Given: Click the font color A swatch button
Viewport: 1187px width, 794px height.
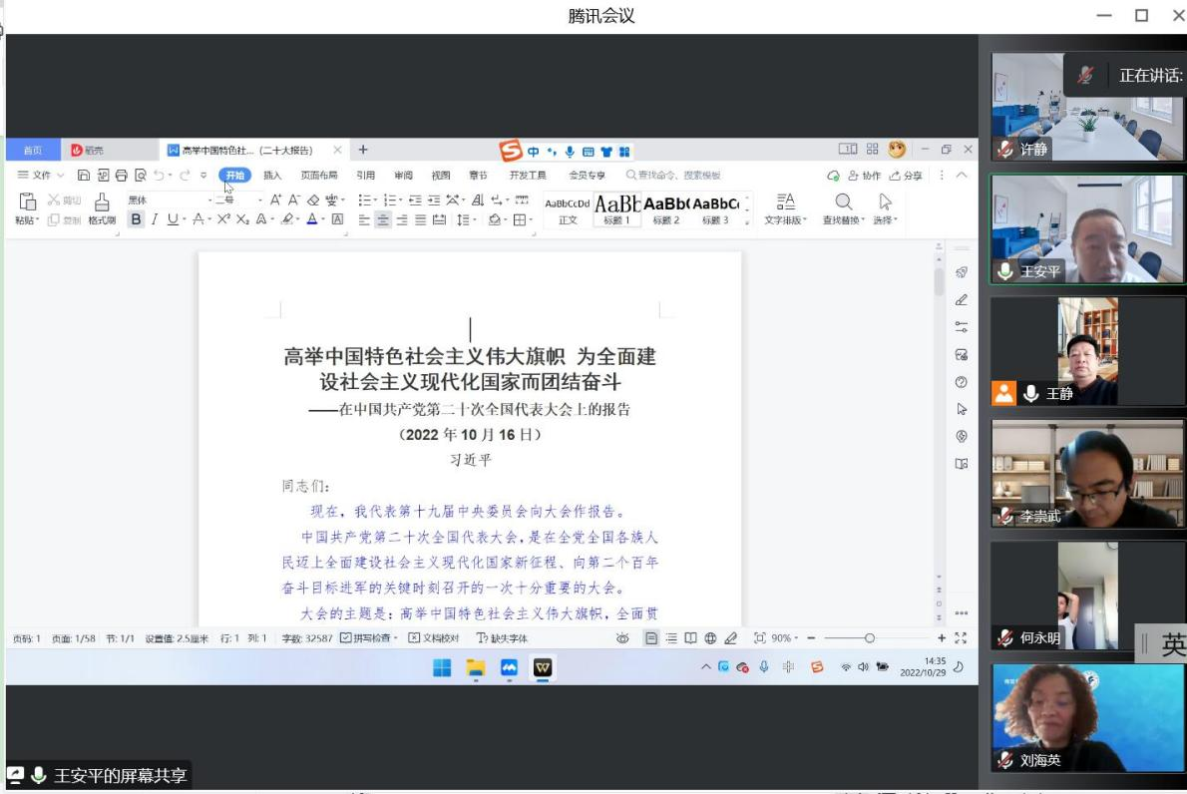Looking at the screenshot, I should [x=312, y=219].
